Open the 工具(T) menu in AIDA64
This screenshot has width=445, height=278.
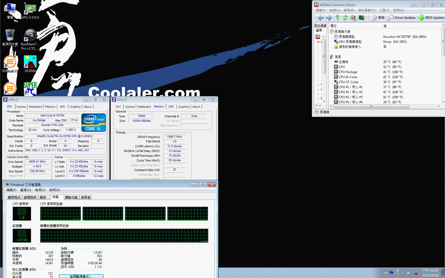tap(384, 10)
